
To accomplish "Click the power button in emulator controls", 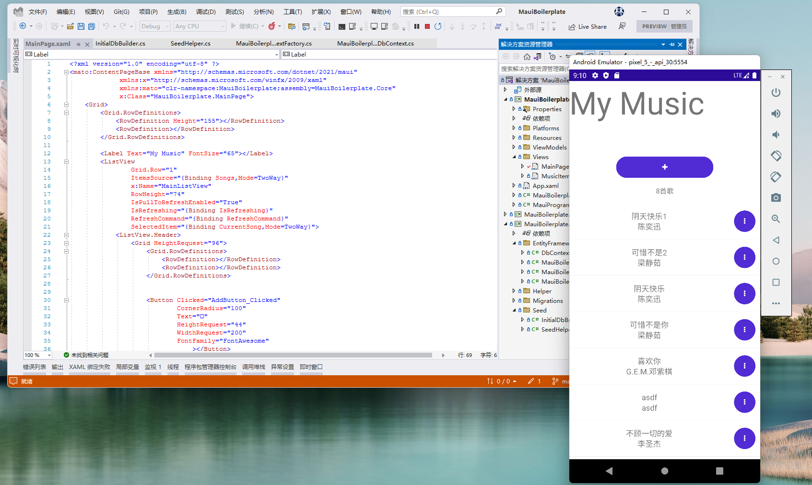I will 776,92.
